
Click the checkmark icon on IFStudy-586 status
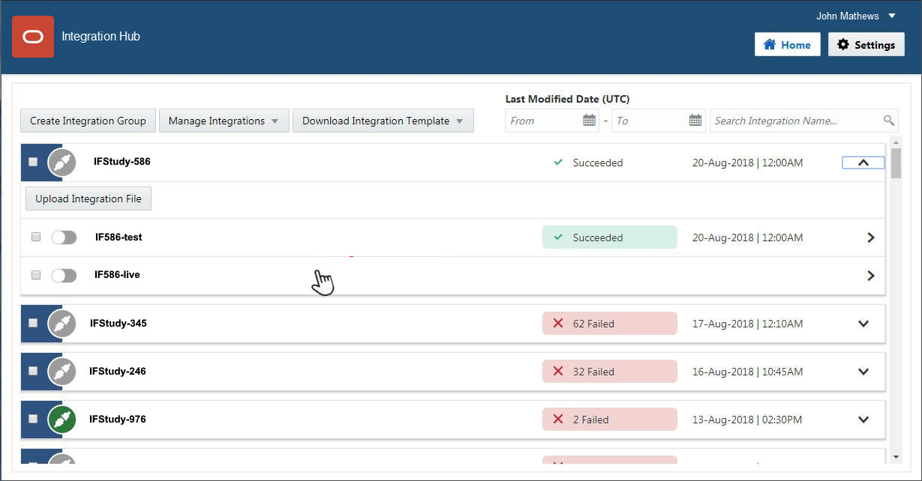(x=557, y=163)
